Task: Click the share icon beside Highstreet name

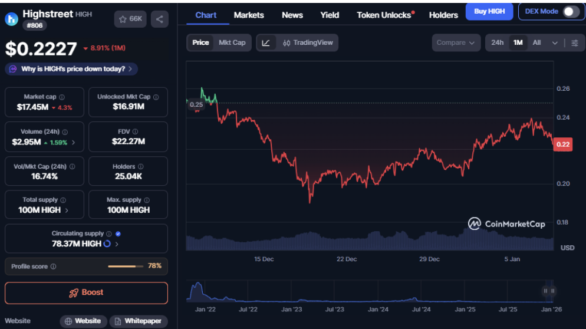Action: click(159, 19)
